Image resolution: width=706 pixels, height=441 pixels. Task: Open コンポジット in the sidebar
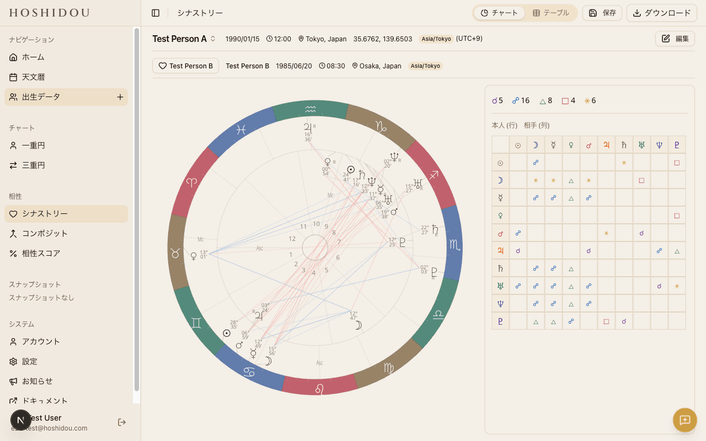(45, 234)
